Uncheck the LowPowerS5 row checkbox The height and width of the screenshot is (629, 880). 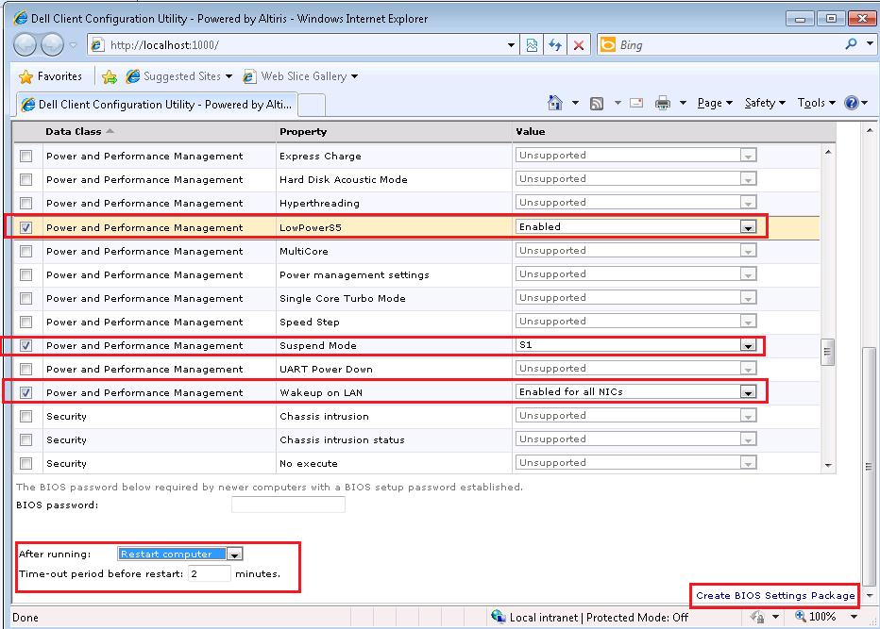pyautogui.click(x=26, y=226)
